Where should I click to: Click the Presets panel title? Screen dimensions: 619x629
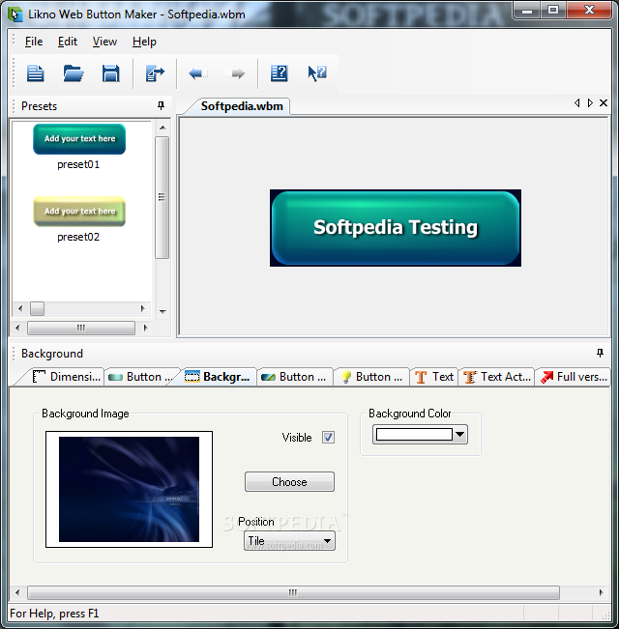39,106
